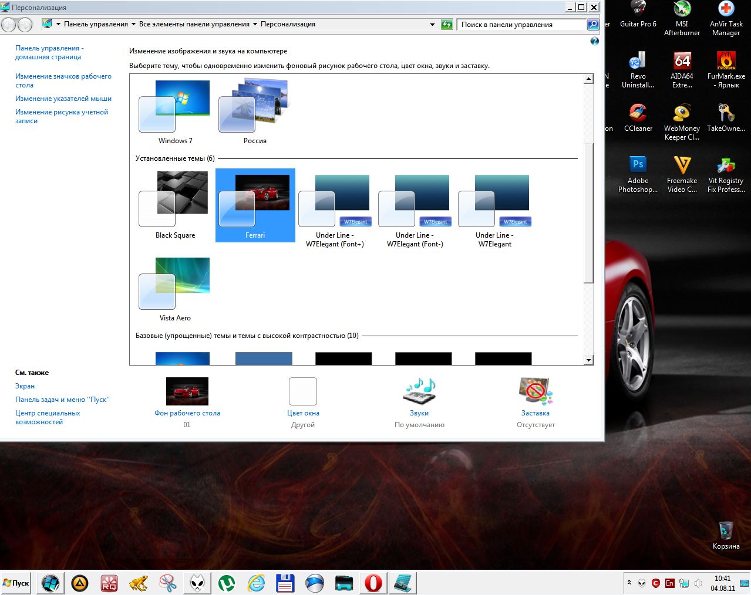751x595 pixels.
Task: Click the refresh button beside address bar
Action: click(x=447, y=25)
